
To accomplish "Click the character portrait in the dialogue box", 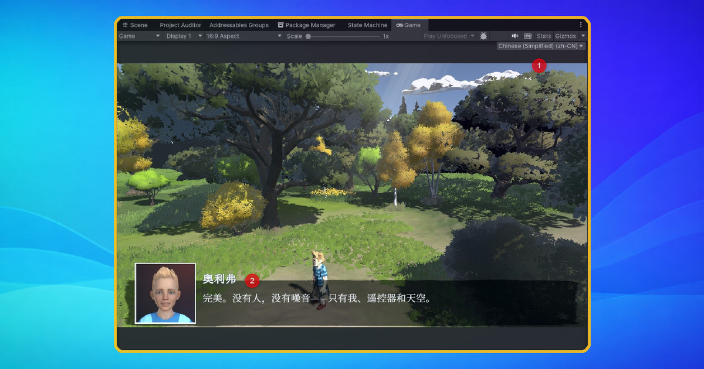I will (x=165, y=293).
